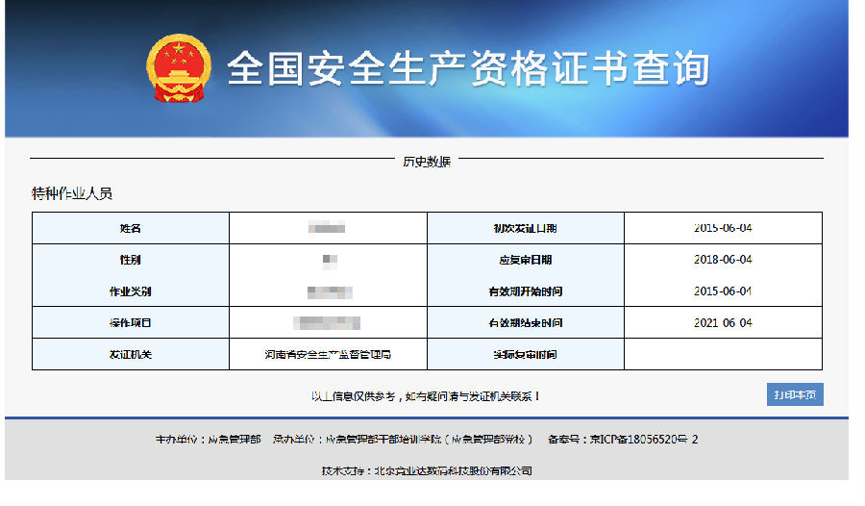This screenshot has width=865, height=506.
Task: Click the 特种作业人员 heading
Action: point(72,193)
